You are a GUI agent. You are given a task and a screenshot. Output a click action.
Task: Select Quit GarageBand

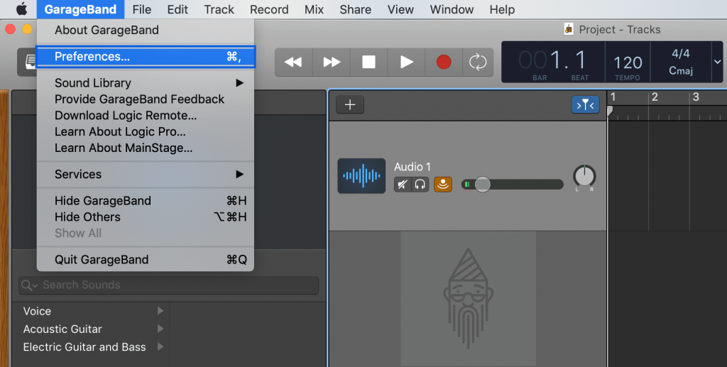[x=146, y=260]
